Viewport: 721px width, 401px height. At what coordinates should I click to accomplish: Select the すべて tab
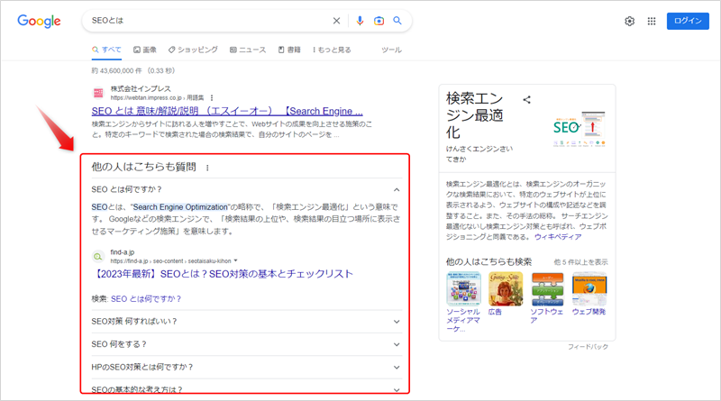tap(106, 50)
